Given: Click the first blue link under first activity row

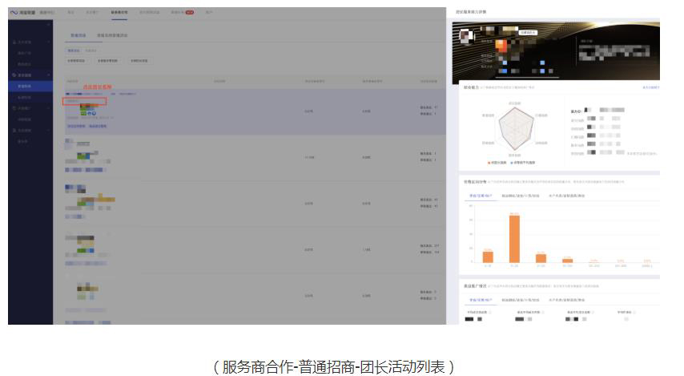Looking at the screenshot, I should pos(76,126).
